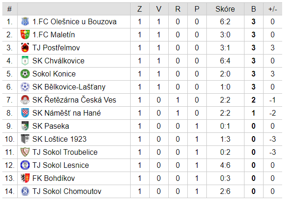Click the SK Chválkovice green badge

click(x=25, y=61)
